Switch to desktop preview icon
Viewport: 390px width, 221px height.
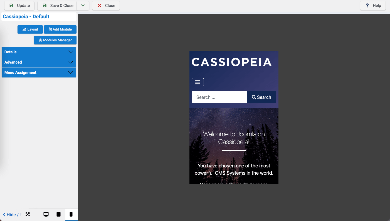pyautogui.click(x=46, y=214)
